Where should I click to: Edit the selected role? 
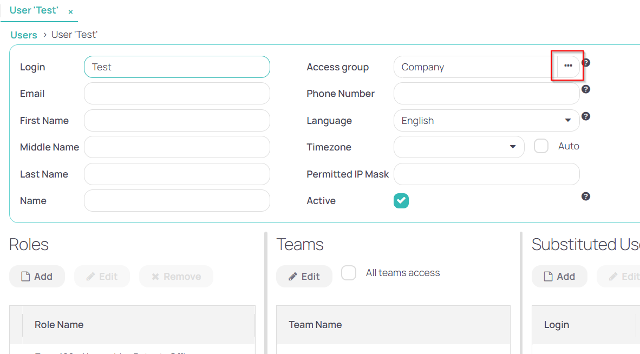[x=102, y=277]
